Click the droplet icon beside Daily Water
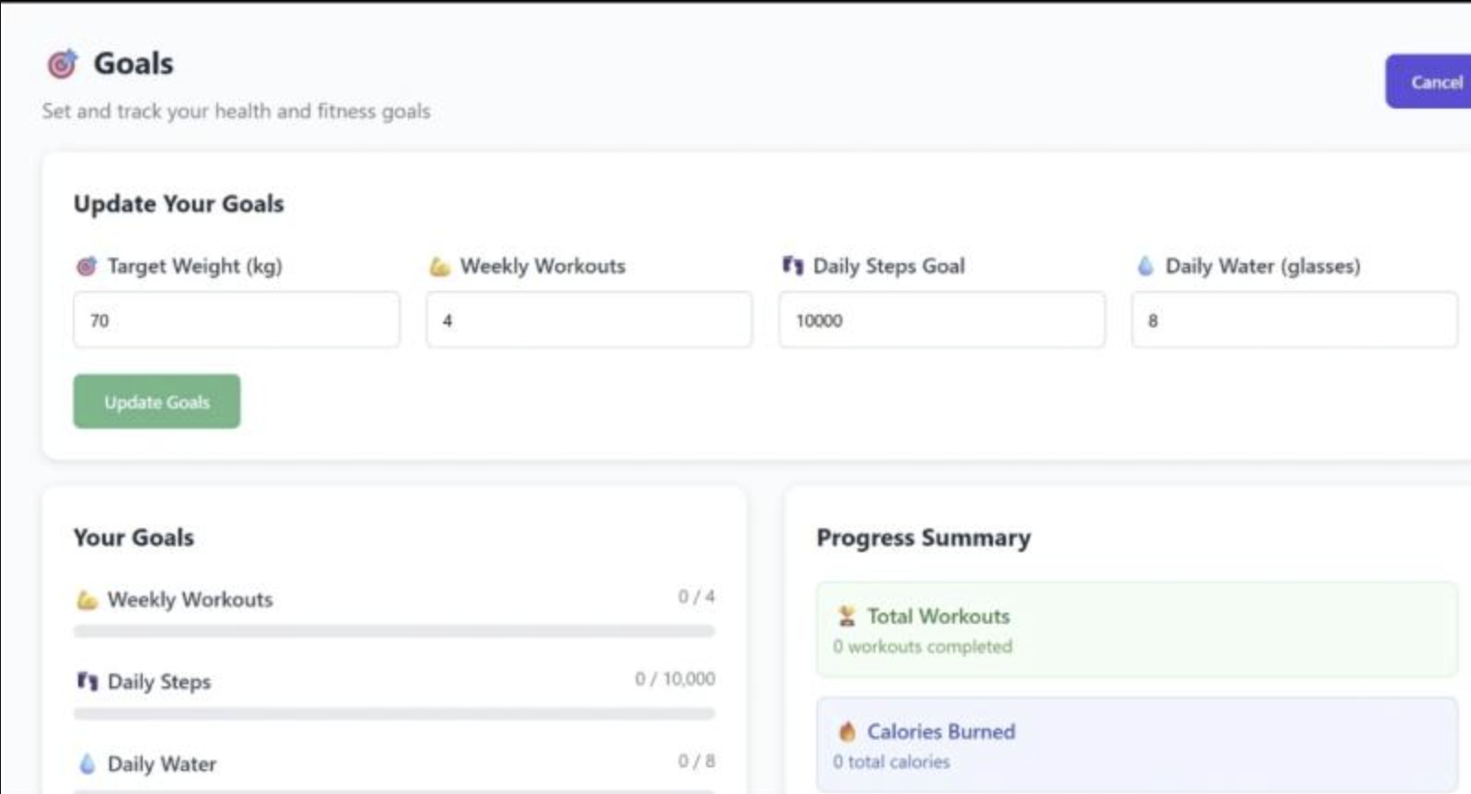This screenshot has height=794, width=1471. tap(87, 764)
